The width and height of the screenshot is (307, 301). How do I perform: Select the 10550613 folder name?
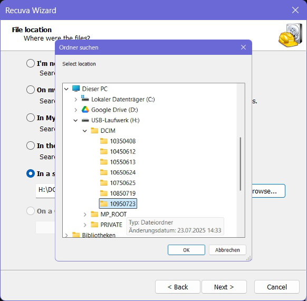pos(122,162)
